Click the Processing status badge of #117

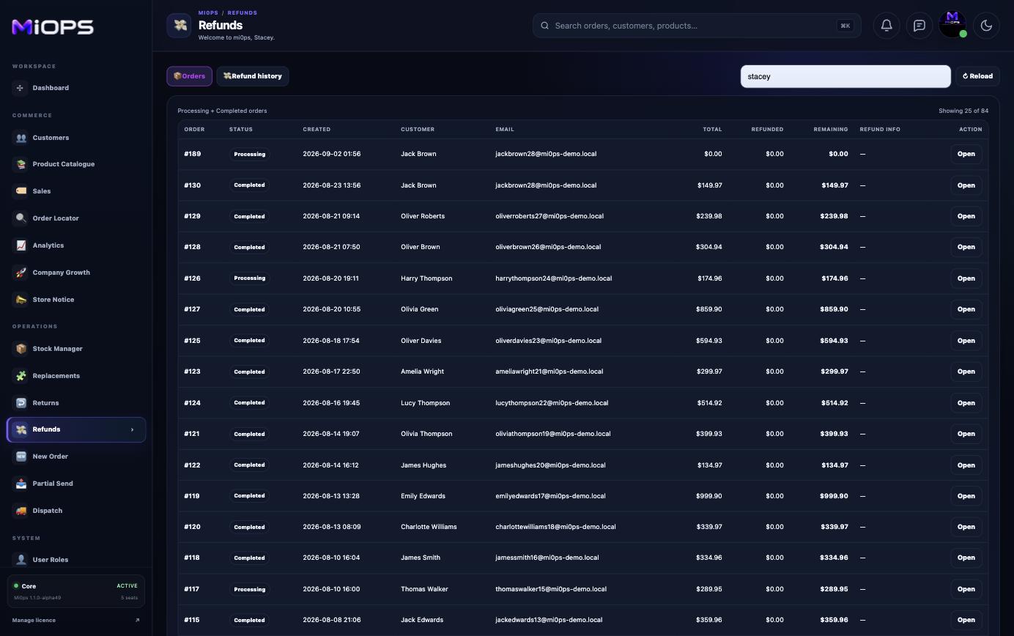point(249,589)
